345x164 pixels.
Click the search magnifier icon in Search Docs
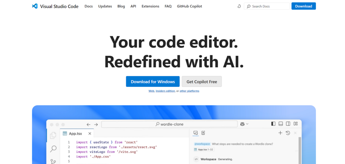click(249, 6)
